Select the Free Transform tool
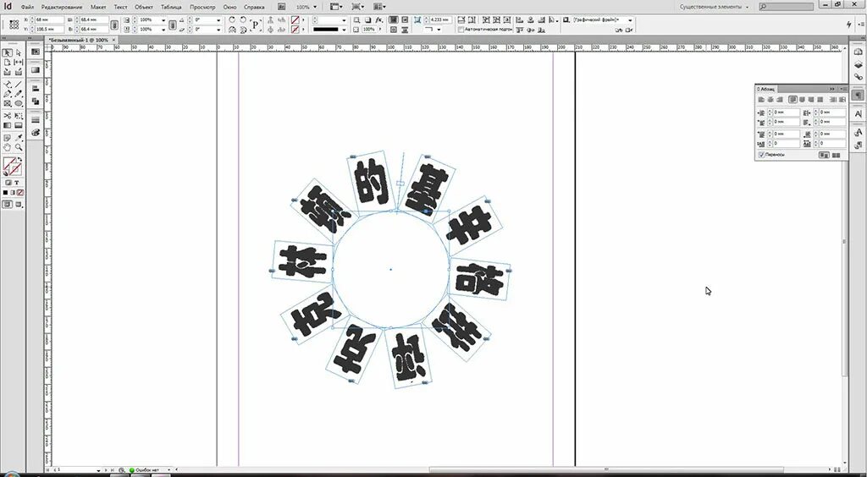Screen dimensions: 867x477 pyautogui.click(x=19, y=116)
